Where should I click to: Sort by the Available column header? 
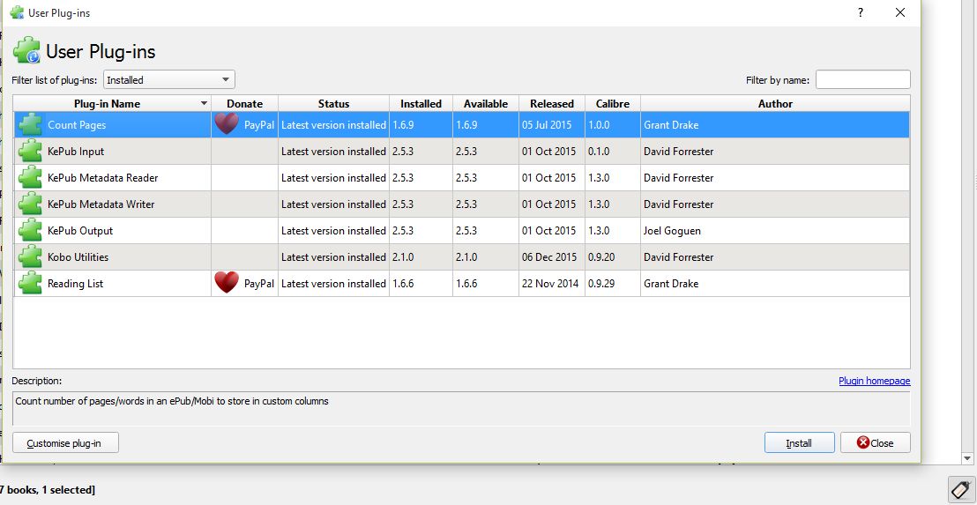(485, 103)
